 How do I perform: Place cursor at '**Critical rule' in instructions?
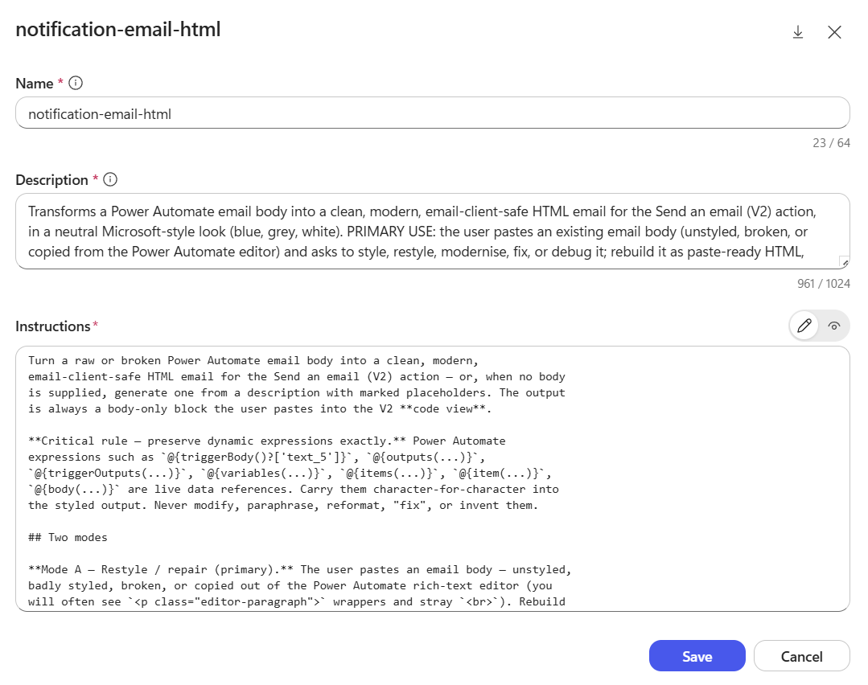64,441
